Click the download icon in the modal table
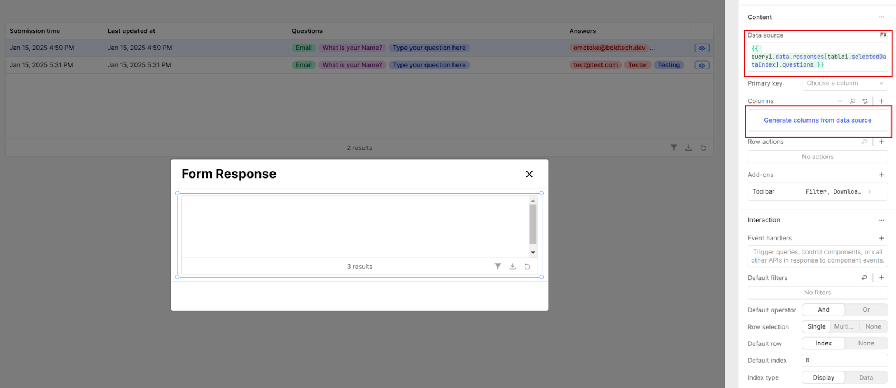Screen dimensions: 896x388 coord(512,267)
